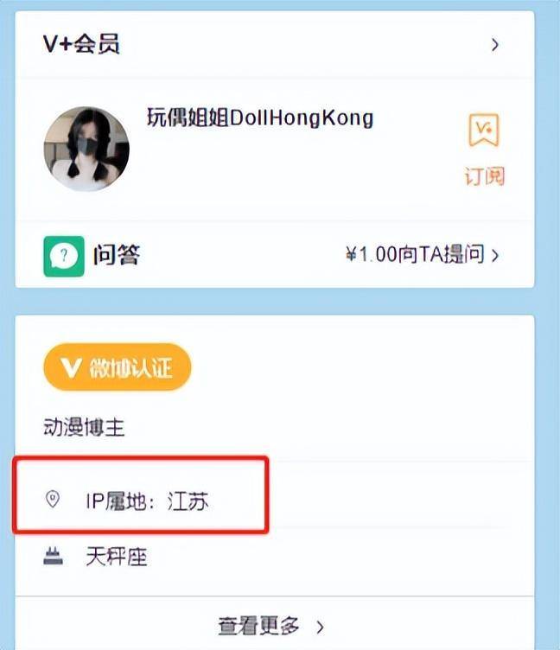Select the 问答 row label
This screenshot has width=560, height=650.
[x=117, y=254]
